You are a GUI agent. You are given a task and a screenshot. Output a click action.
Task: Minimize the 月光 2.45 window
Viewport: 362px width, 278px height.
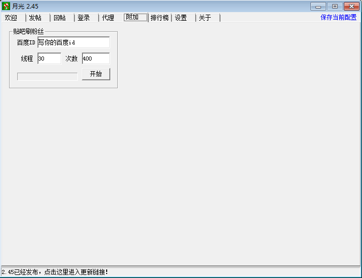(x=318, y=7)
